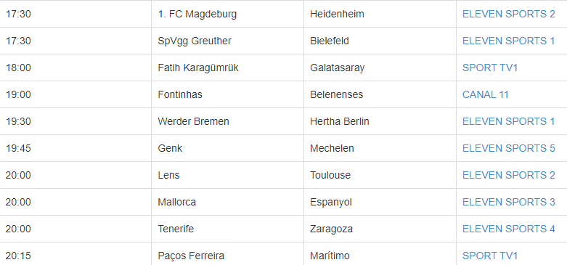The image size is (567, 265).
Task: Select the CANAL 11 channel link
Action: click(x=485, y=94)
